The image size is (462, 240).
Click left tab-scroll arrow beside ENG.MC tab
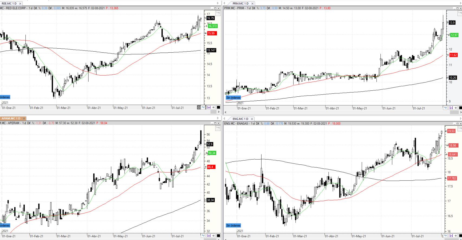pos(224,119)
